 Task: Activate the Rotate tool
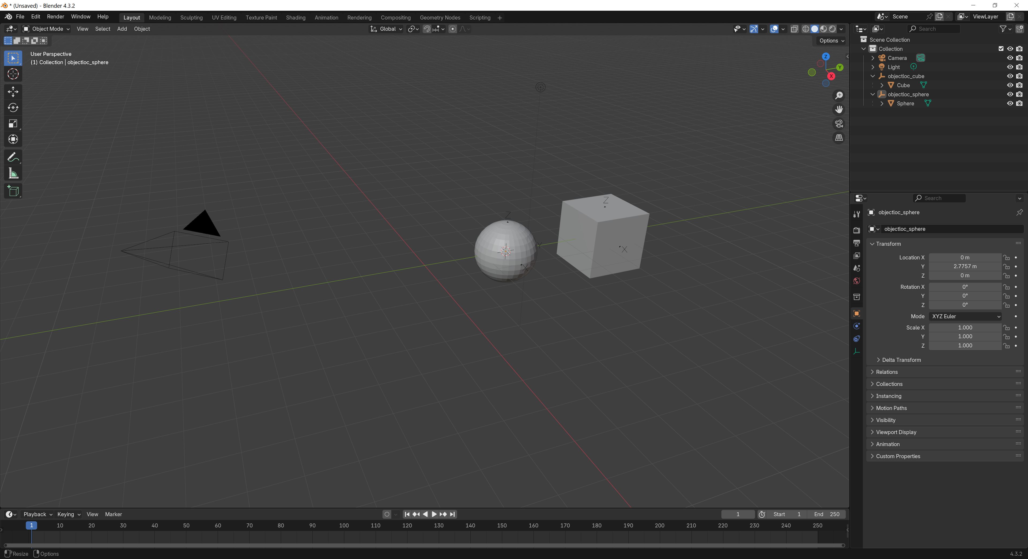pos(13,108)
